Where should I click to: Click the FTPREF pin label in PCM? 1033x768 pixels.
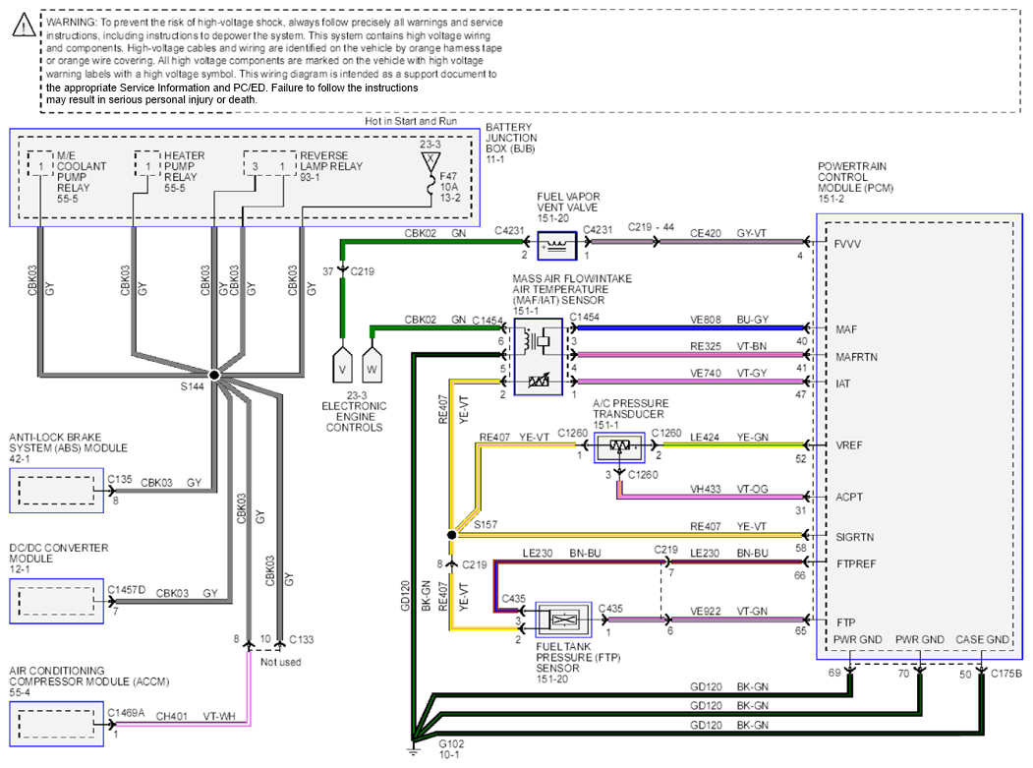pos(856,564)
